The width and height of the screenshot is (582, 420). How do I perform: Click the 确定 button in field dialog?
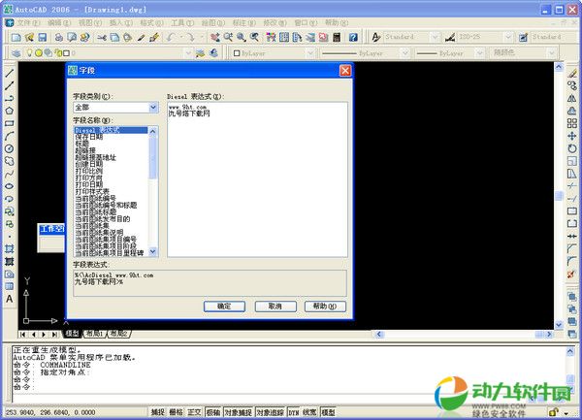224,306
